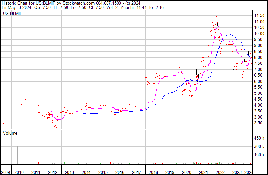This screenshot has height=175, width=268.
Task: Select the 2015 year on the time axis
Action: tap(103, 172)
